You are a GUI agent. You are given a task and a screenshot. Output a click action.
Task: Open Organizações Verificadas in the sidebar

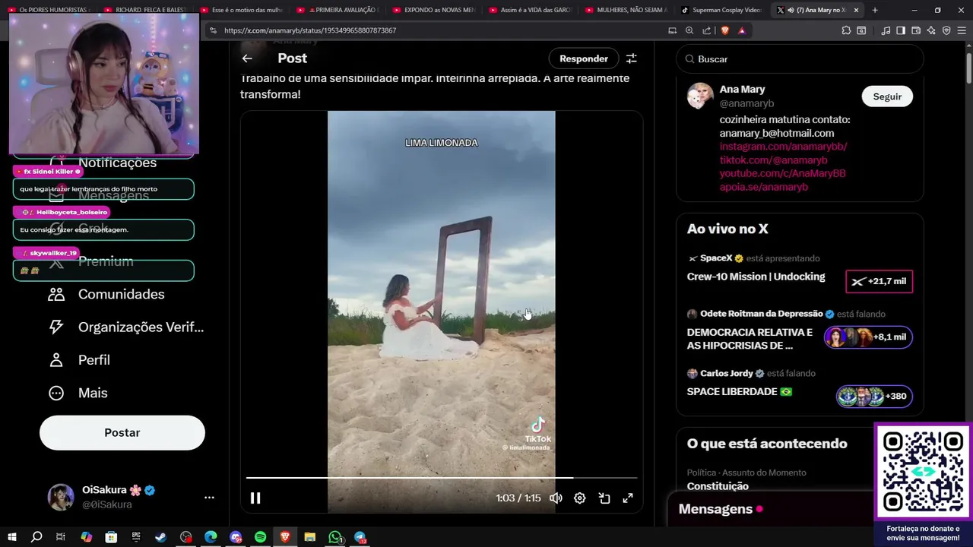pos(127,327)
